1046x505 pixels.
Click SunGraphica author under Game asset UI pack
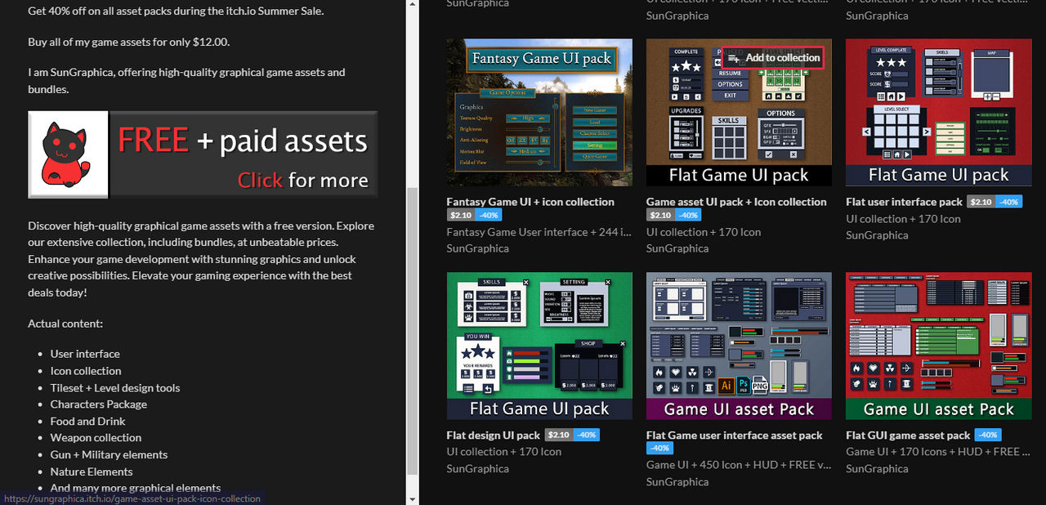tap(677, 248)
